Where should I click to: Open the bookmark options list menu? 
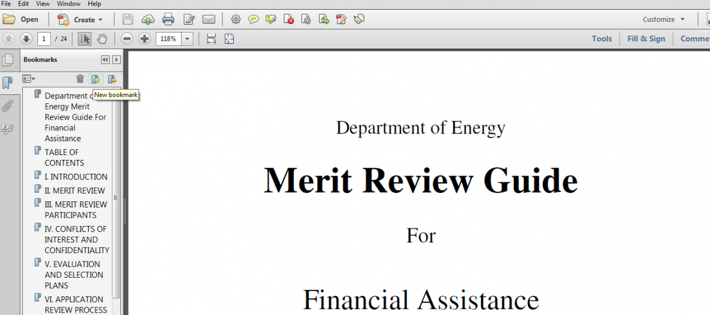coord(29,79)
